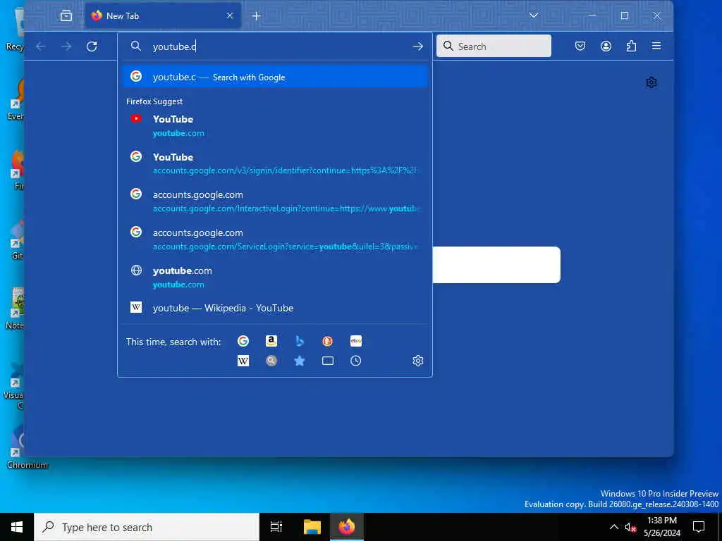The image size is (722, 541).
Task: Search this time with DuckDuckGo icon
Action: pos(327,341)
